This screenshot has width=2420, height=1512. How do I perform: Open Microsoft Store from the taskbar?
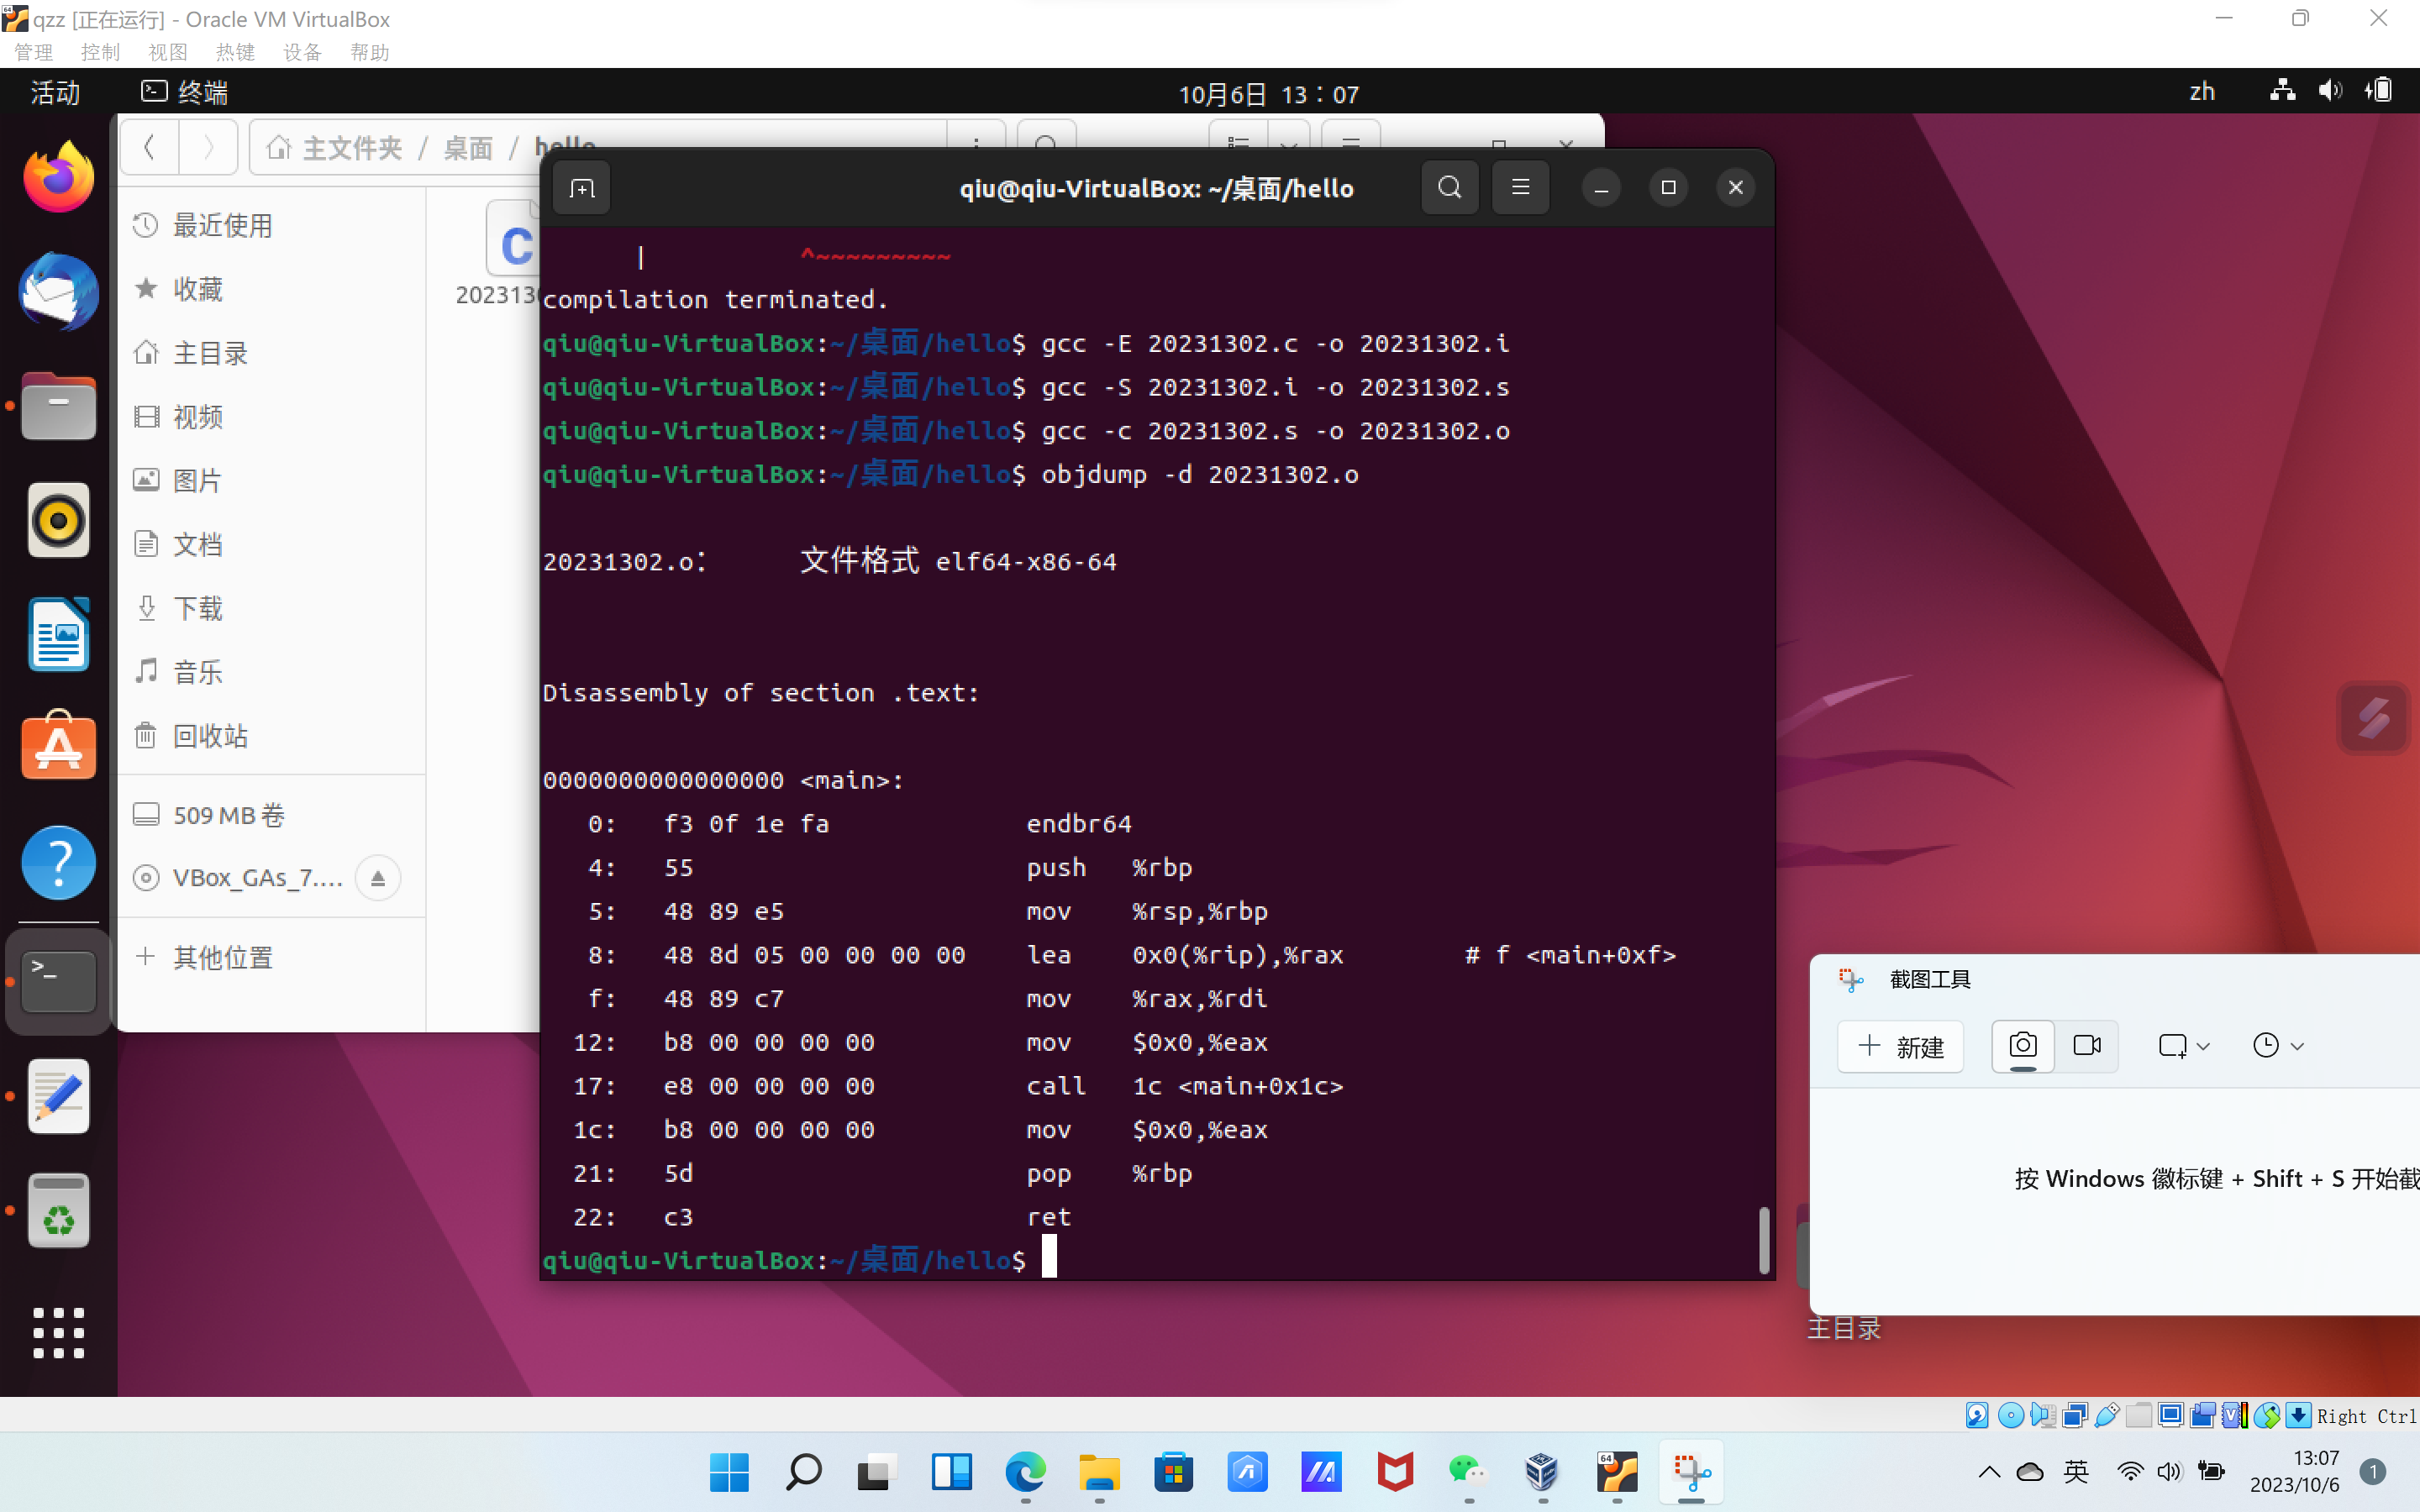[x=1173, y=1472]
